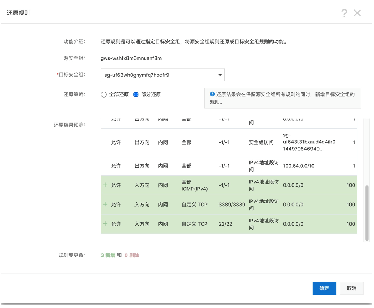The image size is (374, 308).
Task: Click the 全部 ICMP(IPv4) protocol cell
Action: click(195, 185)
